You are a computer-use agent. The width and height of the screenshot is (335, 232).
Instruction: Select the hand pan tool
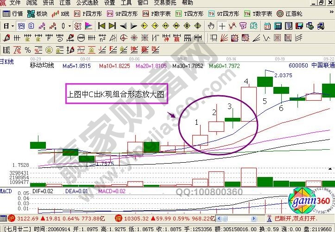point(211,26)
